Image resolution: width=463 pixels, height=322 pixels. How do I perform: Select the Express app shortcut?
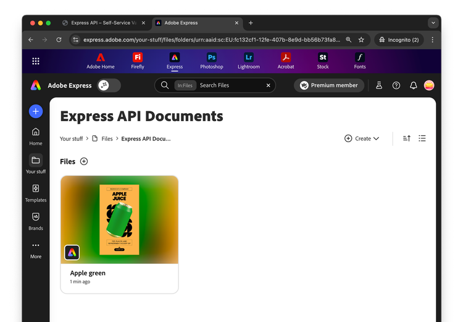pos(175,61)
